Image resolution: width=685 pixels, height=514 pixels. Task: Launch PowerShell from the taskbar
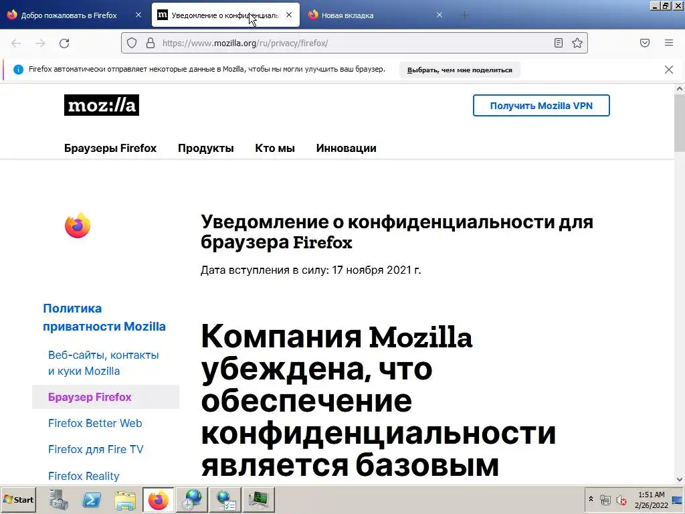click(x=92, y=499)
